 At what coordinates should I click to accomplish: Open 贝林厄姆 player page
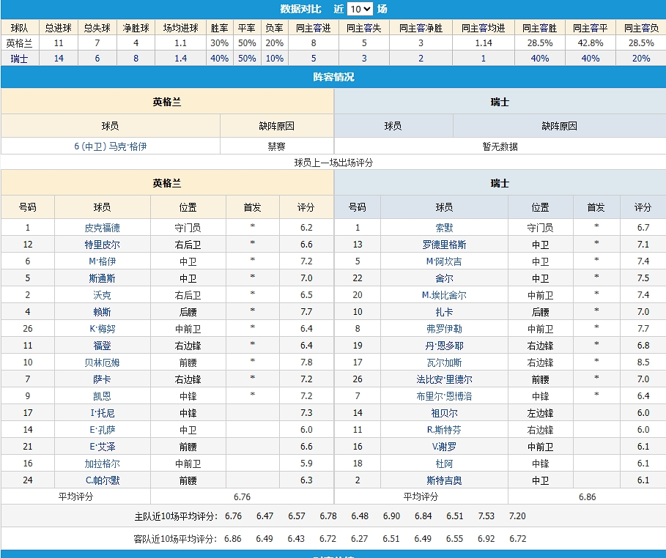pyautogui.click(x=102, y=362)
